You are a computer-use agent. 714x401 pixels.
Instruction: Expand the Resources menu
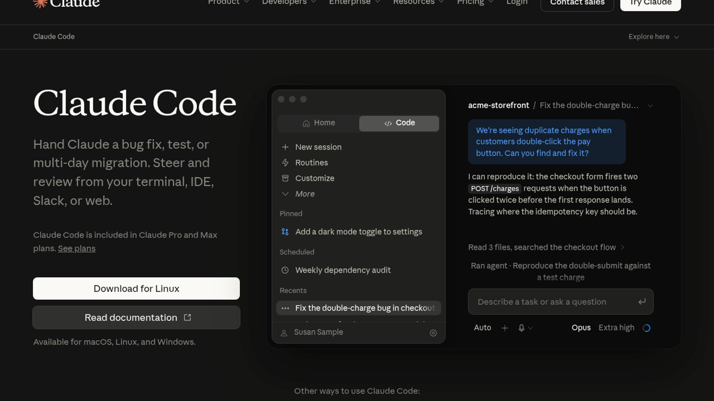418,2
